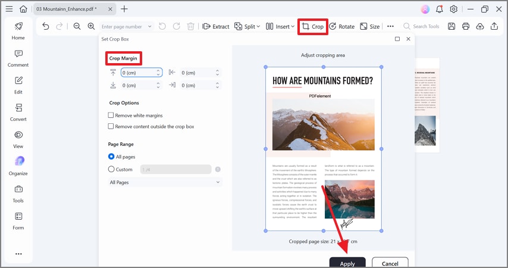Open the page Size tool
508x268 pixels.
[x=369, y=27]
